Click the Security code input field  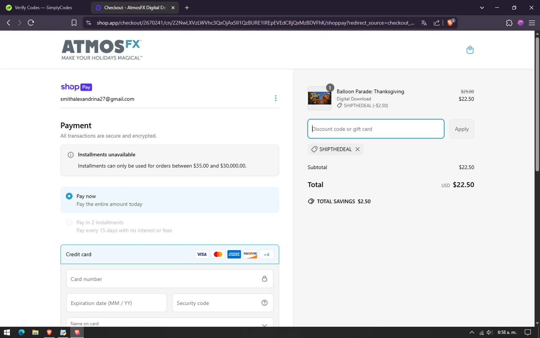[222, 303]
